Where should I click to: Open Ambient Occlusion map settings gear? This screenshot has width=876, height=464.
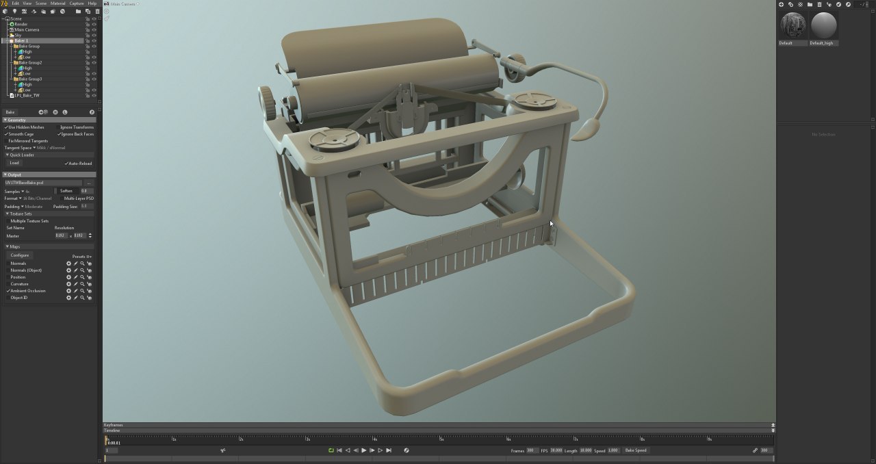(68, 291)
